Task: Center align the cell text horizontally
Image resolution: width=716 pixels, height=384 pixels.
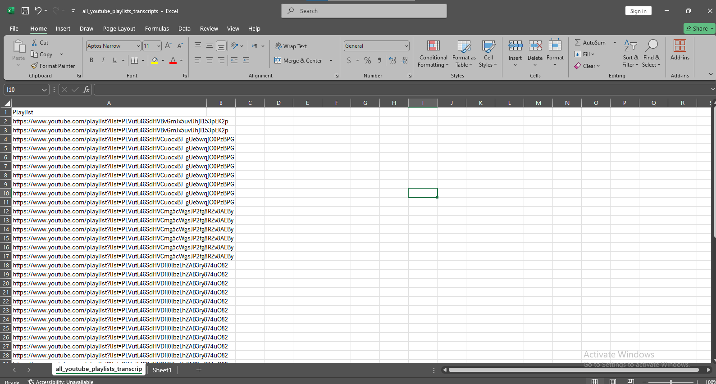Action: pos(210,60)
